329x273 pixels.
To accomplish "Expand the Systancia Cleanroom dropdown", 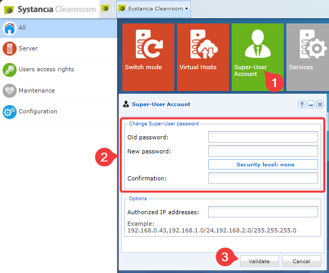I will pos(153,8).
